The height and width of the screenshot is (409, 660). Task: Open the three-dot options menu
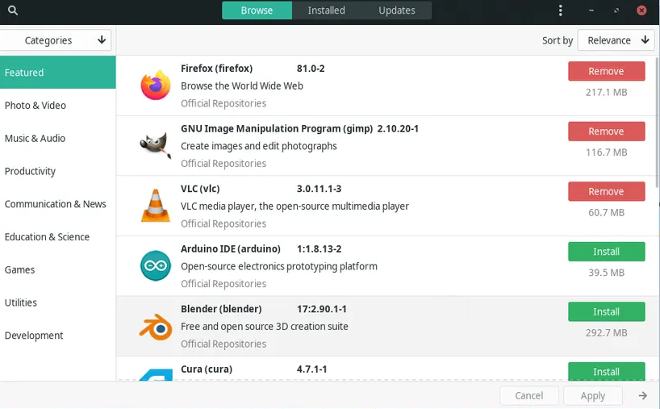[560, 10]
